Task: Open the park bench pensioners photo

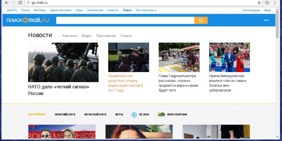Action: click(129, 57)
